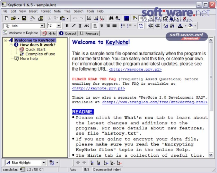The width and height of the screenshot is (217, 173).
Task: Click the numbered list icon
Action: point(130,26)
